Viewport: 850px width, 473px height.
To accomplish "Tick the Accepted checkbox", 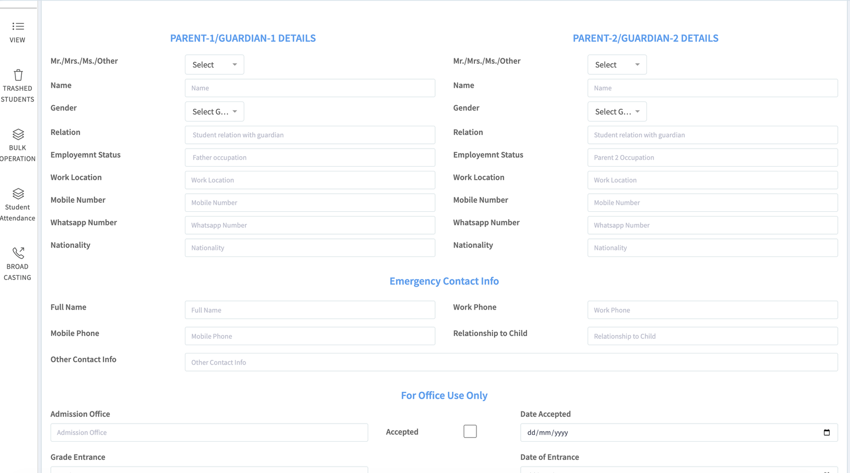I will coord(470,432).
